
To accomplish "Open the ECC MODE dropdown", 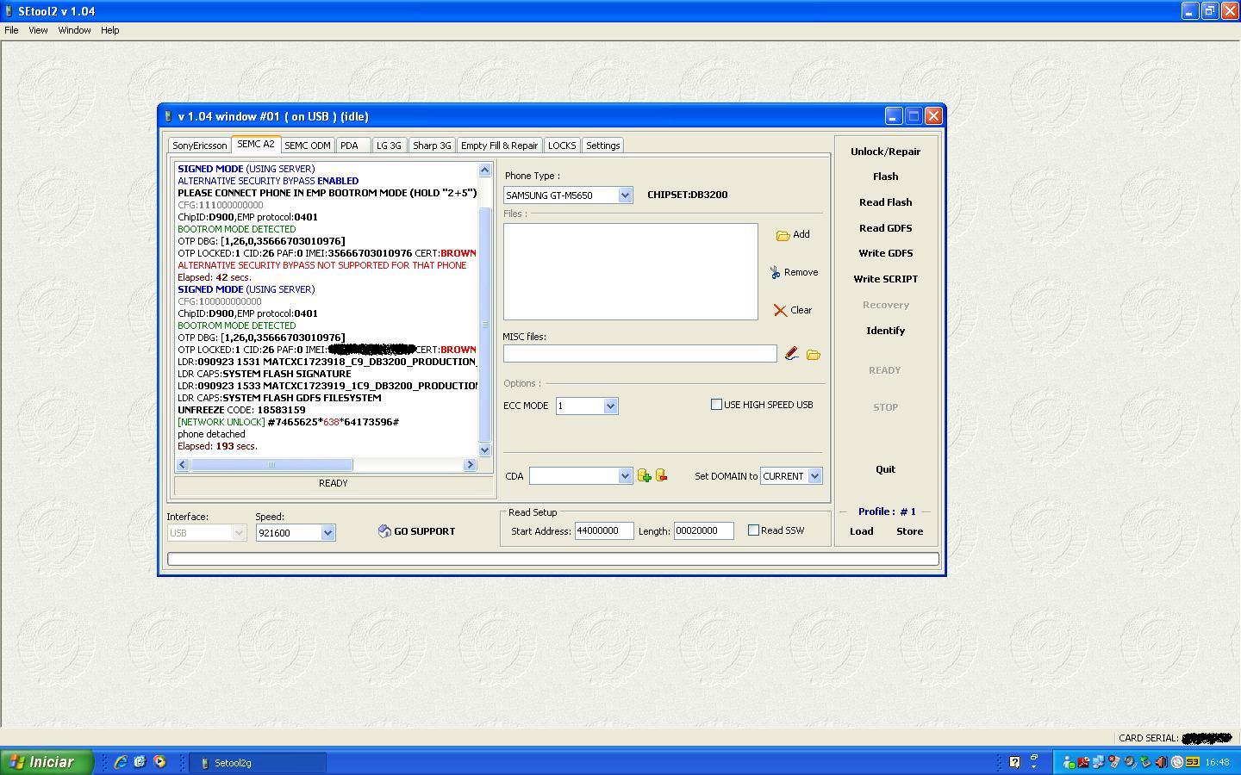I will (610, 406).
